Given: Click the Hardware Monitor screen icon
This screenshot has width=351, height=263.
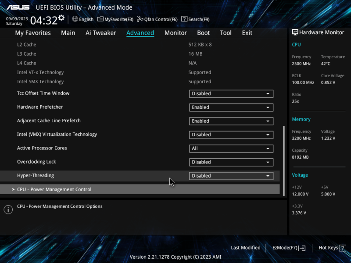Looking at the screenshot, I should [295, 32].
